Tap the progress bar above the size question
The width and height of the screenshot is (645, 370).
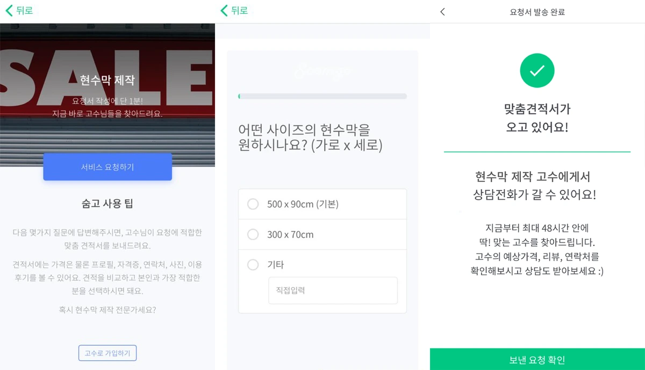(x=322, y=96)
